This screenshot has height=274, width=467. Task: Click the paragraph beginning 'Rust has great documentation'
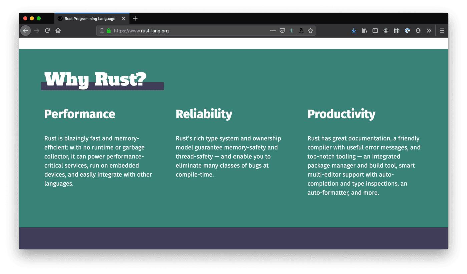(364, 165)
